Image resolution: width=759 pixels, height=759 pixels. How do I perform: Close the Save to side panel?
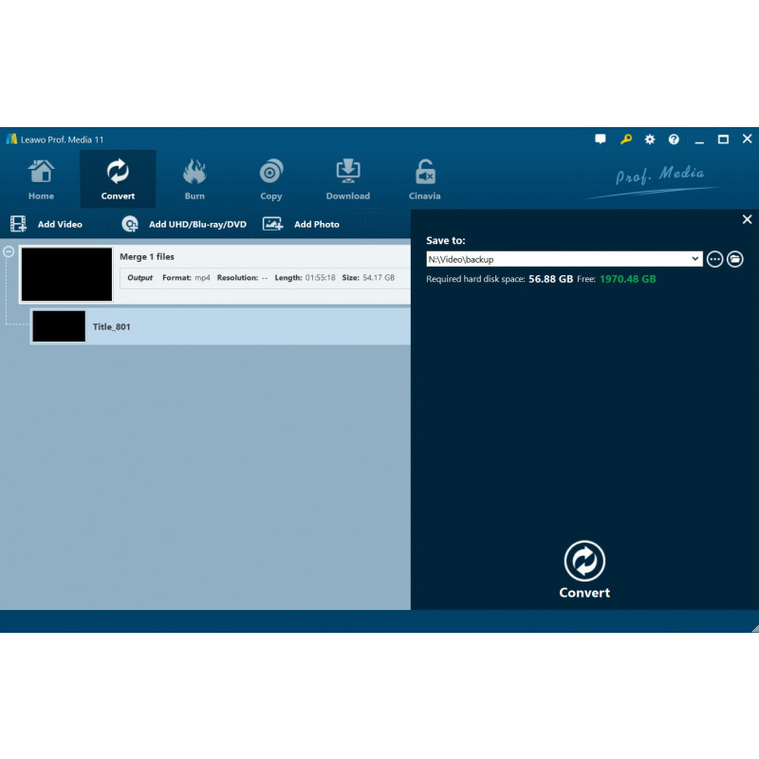[x=747, y=219]
